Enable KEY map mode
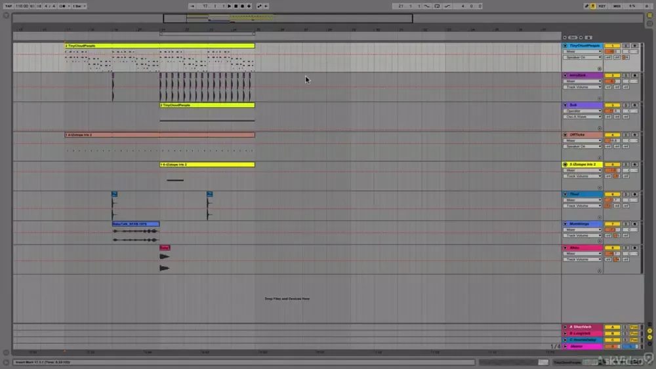656x369 pixels. point(602,7)
